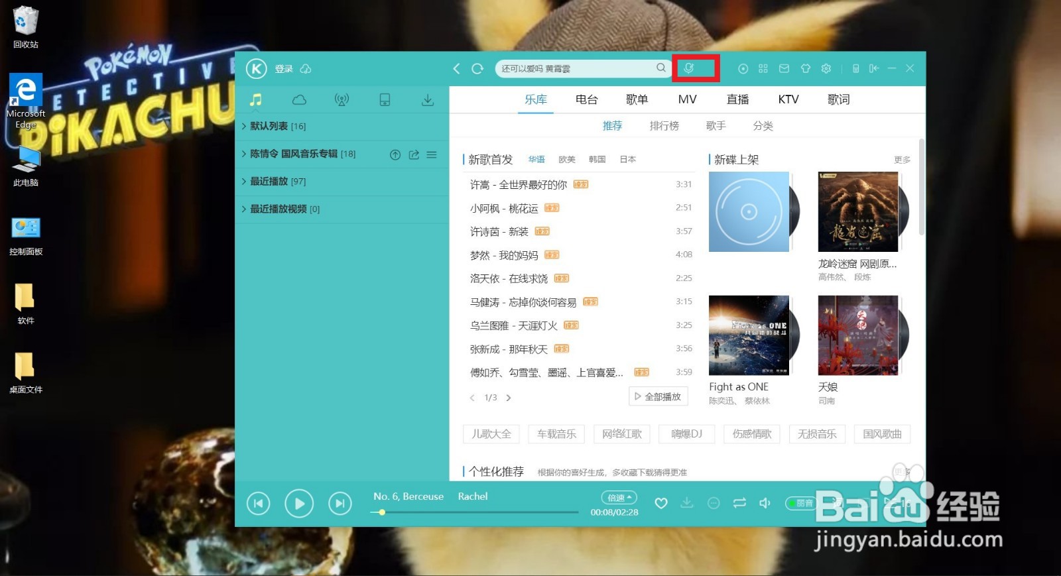Open the skin shirt icon
This screenshot has height=576, width=1061.
806,68
